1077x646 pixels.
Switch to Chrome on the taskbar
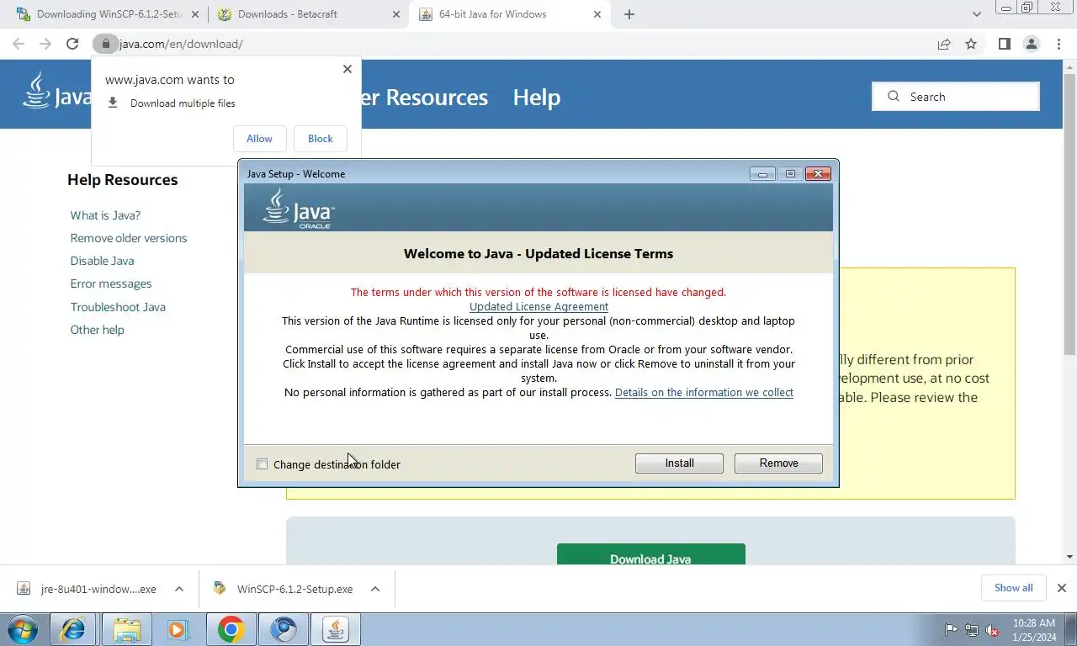tap(231, 629)
